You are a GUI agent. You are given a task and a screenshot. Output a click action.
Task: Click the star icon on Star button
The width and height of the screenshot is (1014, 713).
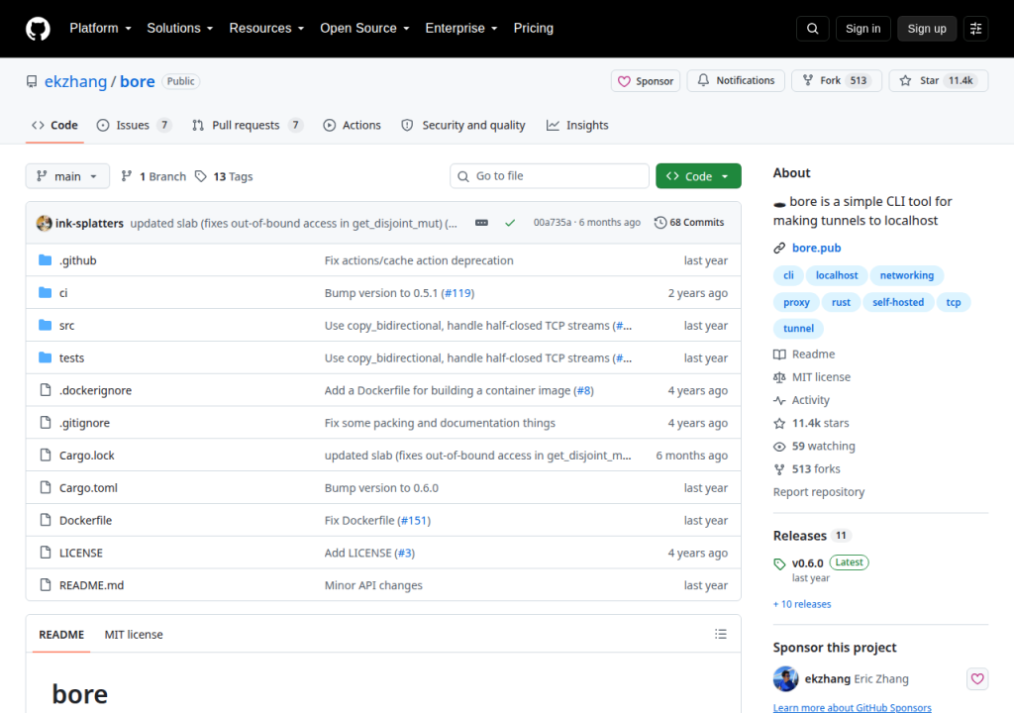905,80
